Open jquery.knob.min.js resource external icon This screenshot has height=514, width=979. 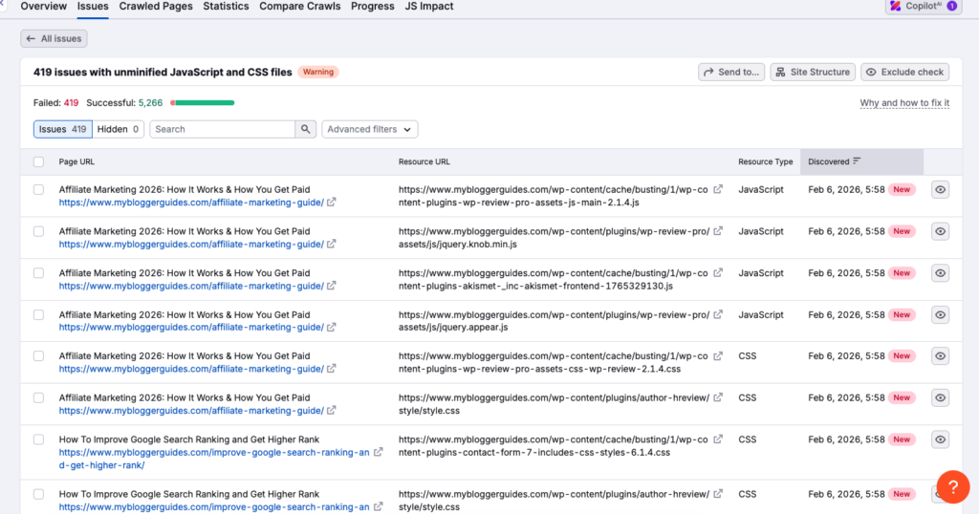click(x=718, y=231)
